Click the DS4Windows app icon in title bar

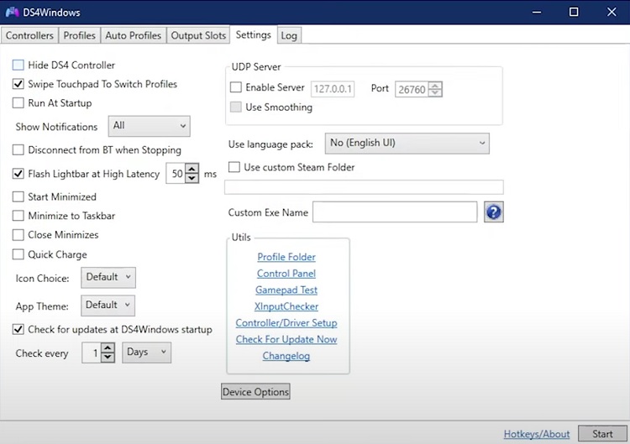(x=12, y=12)
